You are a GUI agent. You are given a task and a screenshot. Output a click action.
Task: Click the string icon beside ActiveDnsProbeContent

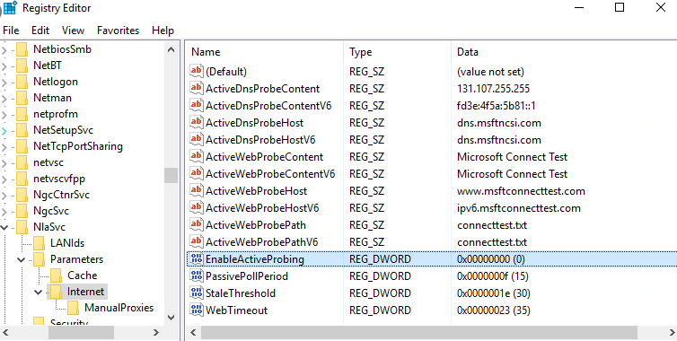point(197,89)
